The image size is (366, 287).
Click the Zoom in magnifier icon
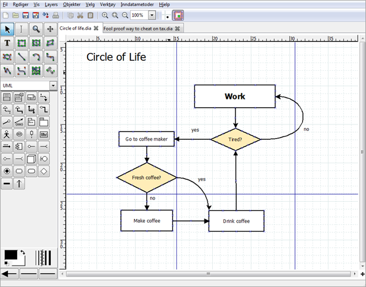coord(105,15)
